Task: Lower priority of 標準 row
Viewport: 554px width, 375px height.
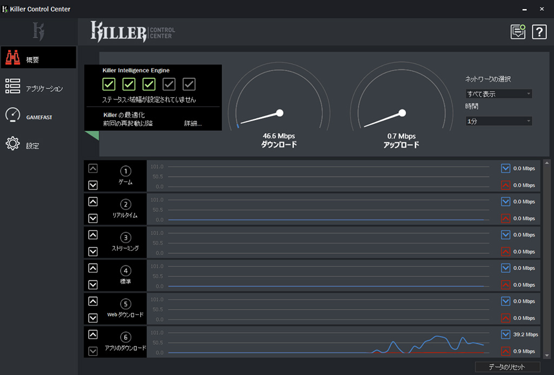Action: [93, 285]
